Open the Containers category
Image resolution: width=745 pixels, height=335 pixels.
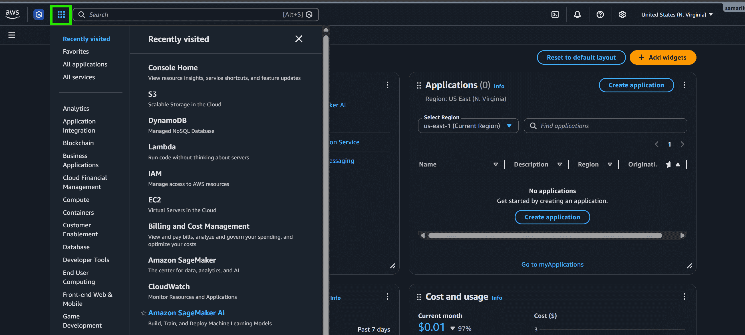pos(78,213)
